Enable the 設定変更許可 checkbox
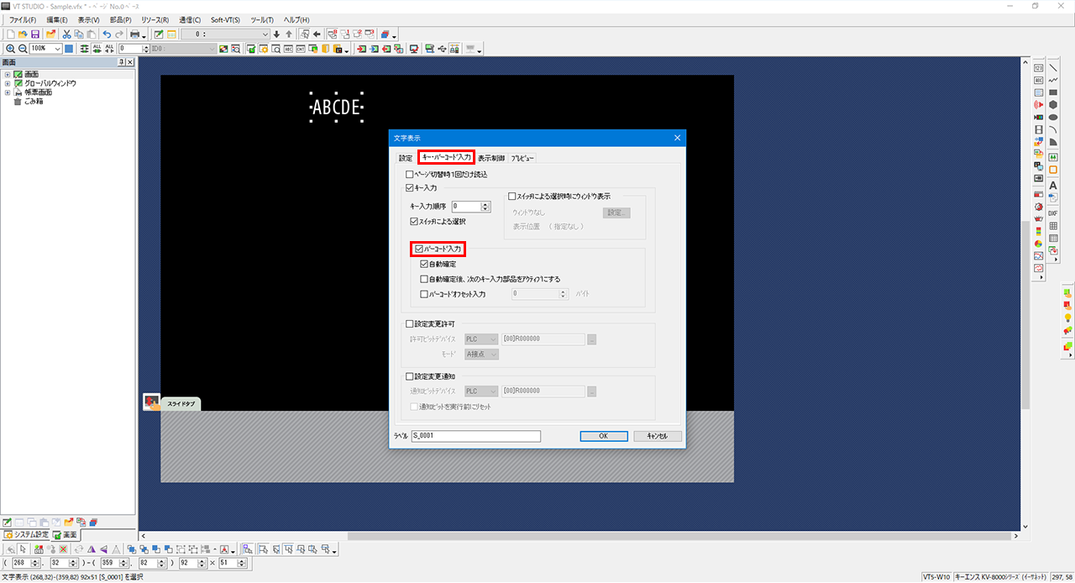This screenshot has width=1075, height=583. pyautogui.click(x=410, y=323)
